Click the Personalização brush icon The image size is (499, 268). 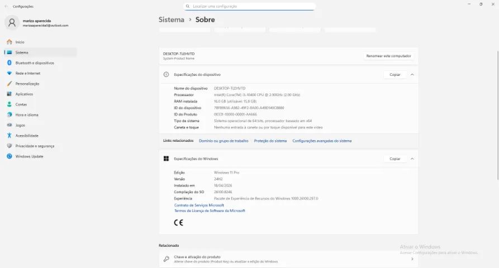click(x=9, y=84)
